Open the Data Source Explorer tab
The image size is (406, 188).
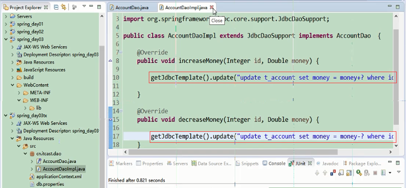[x=211, y=163]
